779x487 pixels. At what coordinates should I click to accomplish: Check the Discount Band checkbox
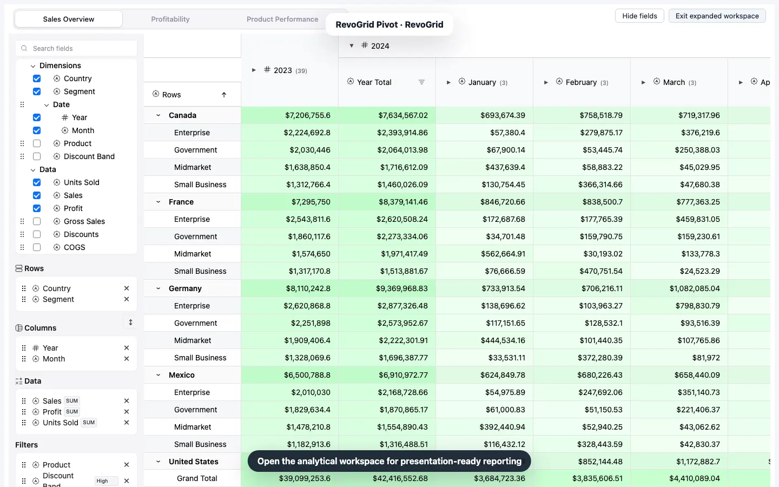tap(37, 156)
